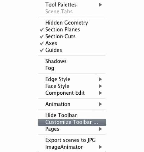Enable Shadows in the view

click(72, 61)
